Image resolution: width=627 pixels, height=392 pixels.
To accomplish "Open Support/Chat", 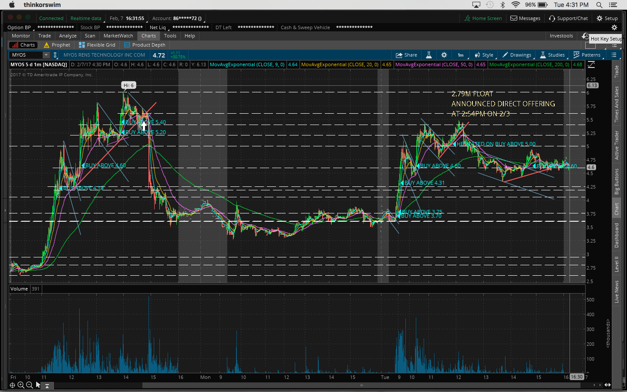I will coord(568,18).
